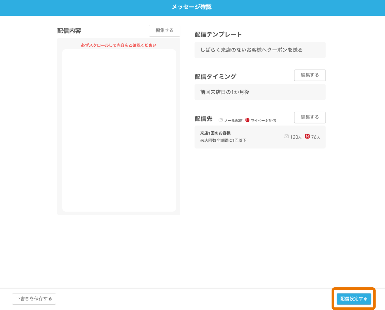Click the mail icon beside メール配信 legend
Screen dimensions: 385x310
tap(221, 120)
